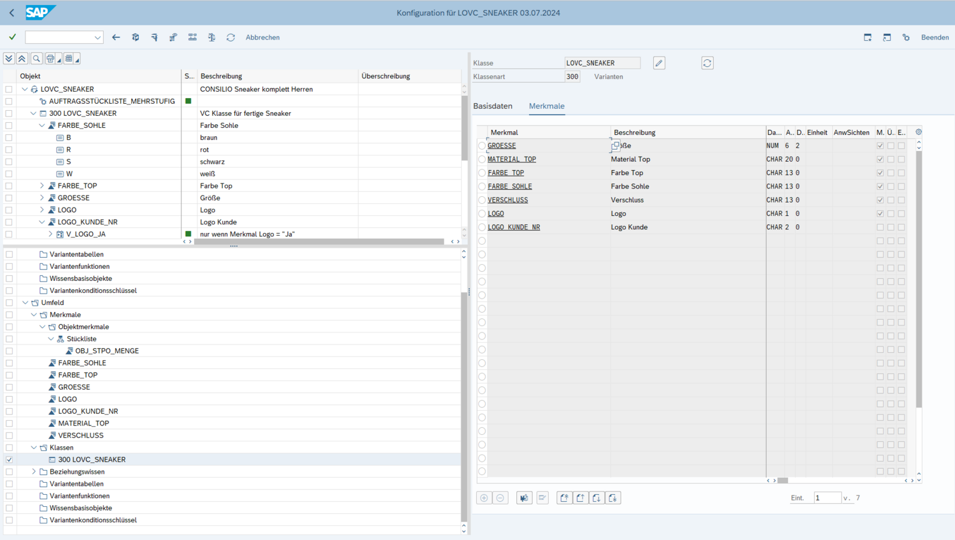Click the previous-page icon below Merkmal table

(580, 498)
